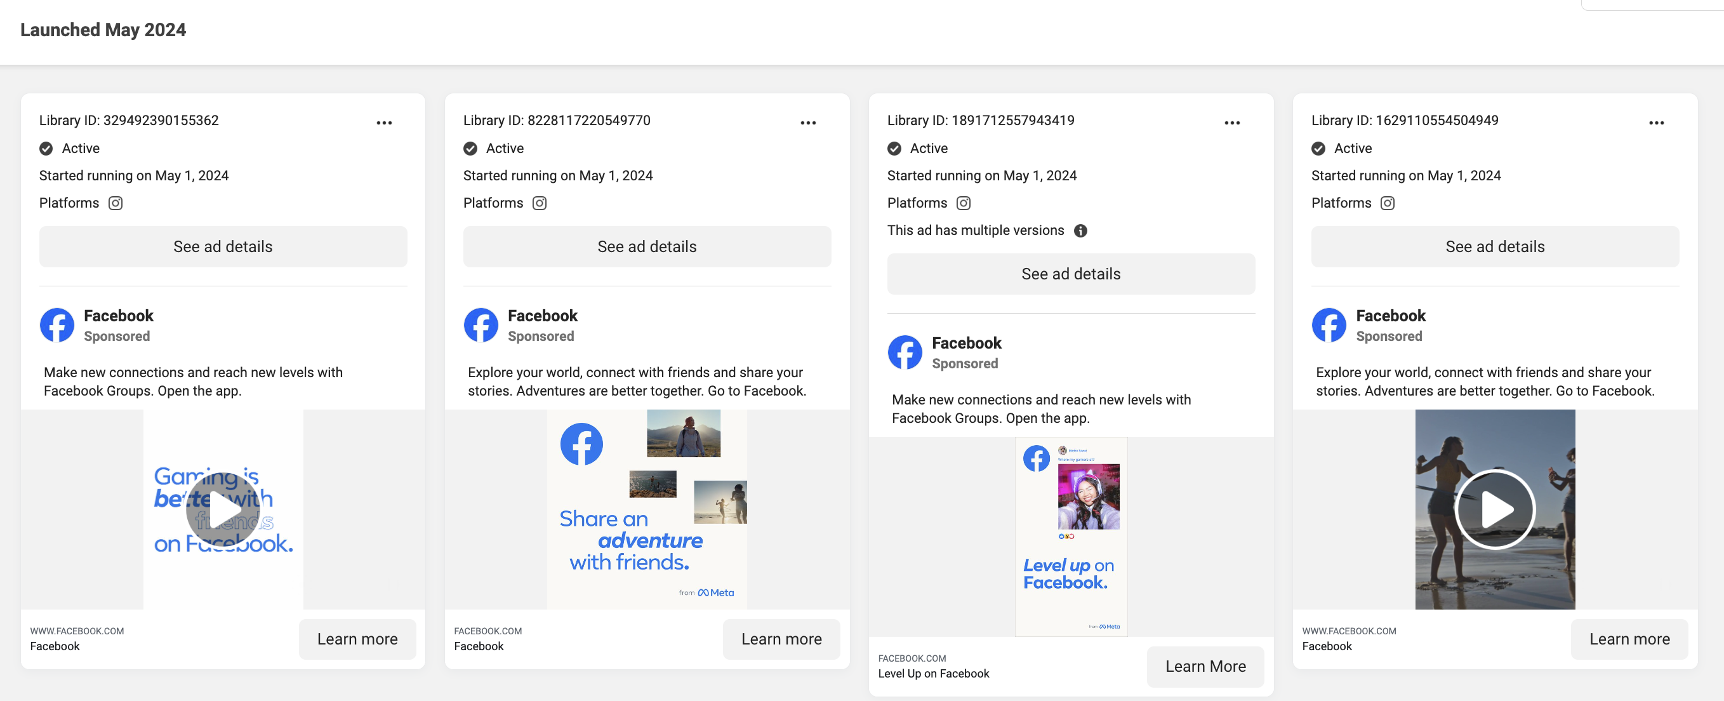This screenshot has width=1724, height=701.
Task: See ad details for ad 8228117220549770
Action: tap(646, 246)
